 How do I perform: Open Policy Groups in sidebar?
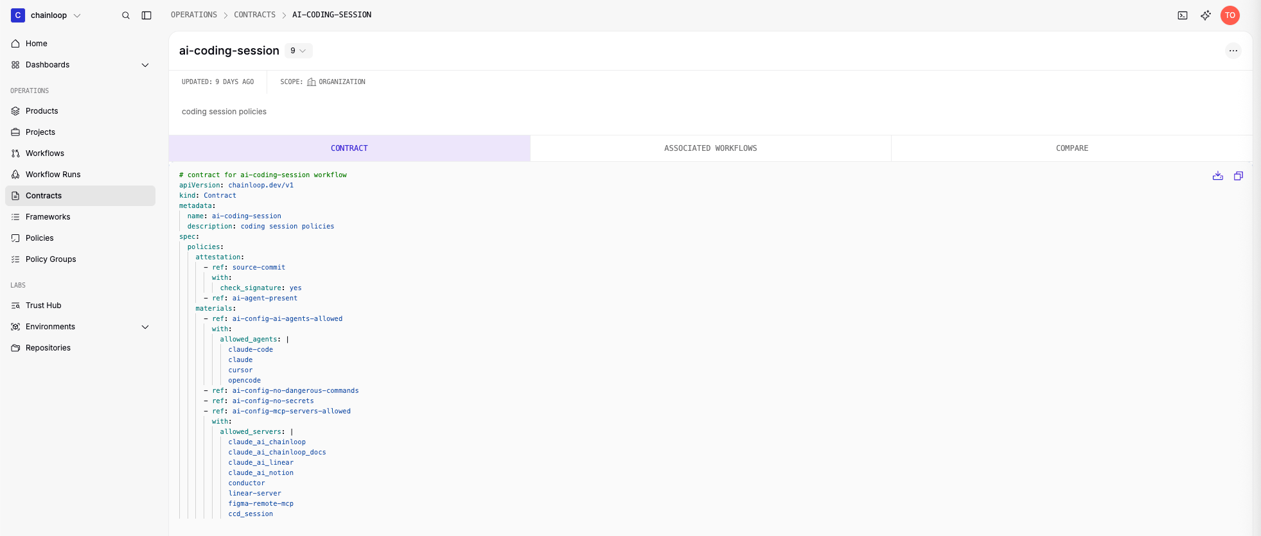click(80, 259)
